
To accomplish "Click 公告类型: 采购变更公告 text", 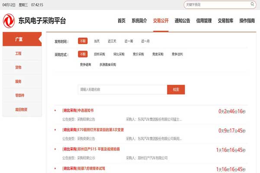I will (x=78, y=138).
